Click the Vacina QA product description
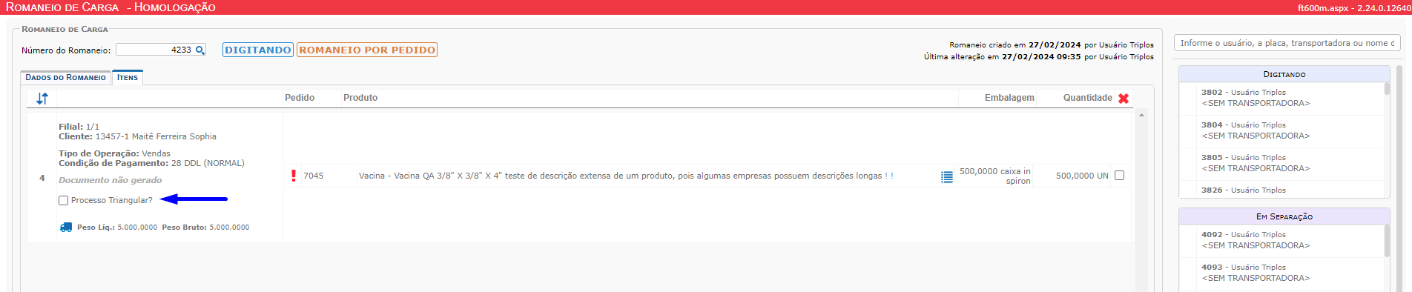 [x=626, y=176]
